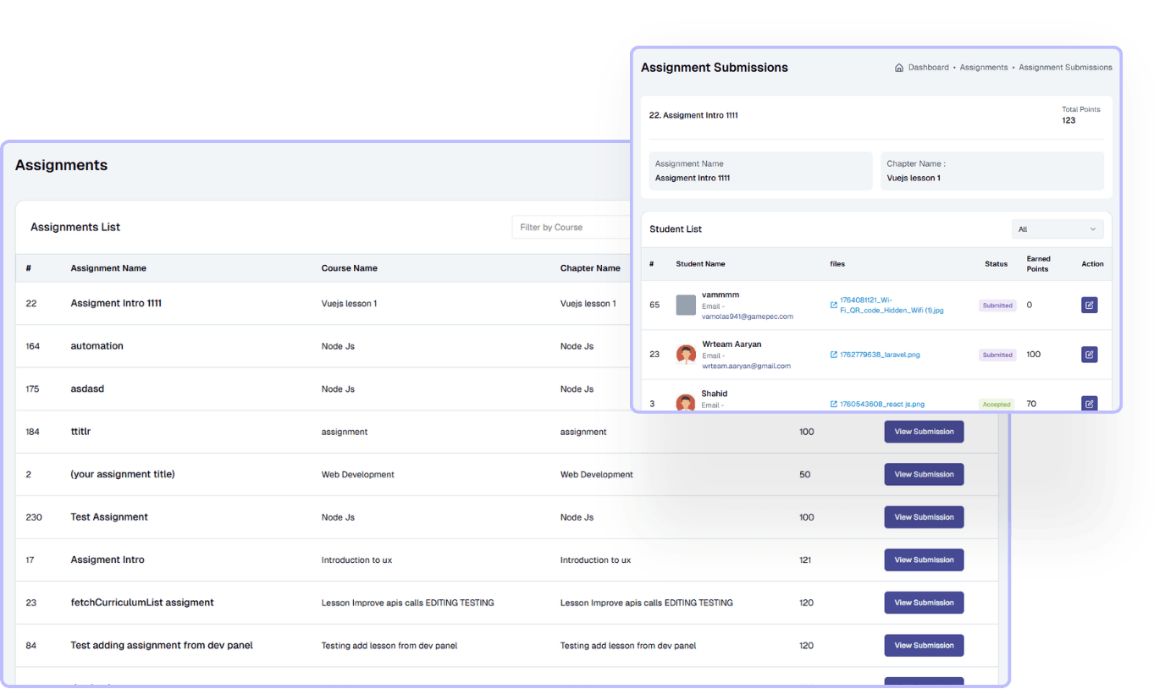
Task: Click the email wrteam.aaryan@gmail.com
Action: (x=747, y=366)
